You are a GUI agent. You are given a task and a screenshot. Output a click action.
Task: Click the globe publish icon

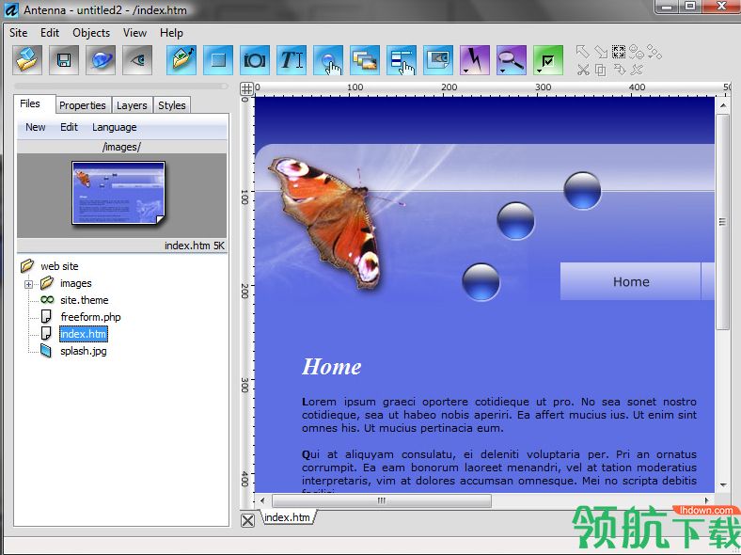[101, 60]
